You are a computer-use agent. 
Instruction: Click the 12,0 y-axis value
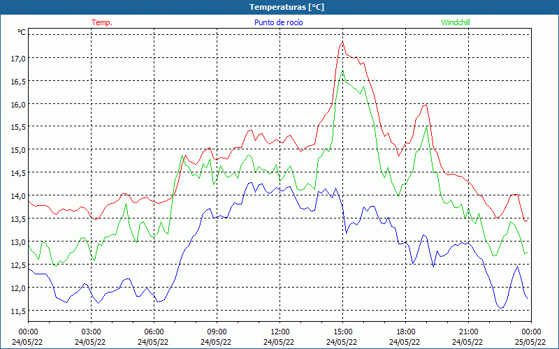coord(19,288)
